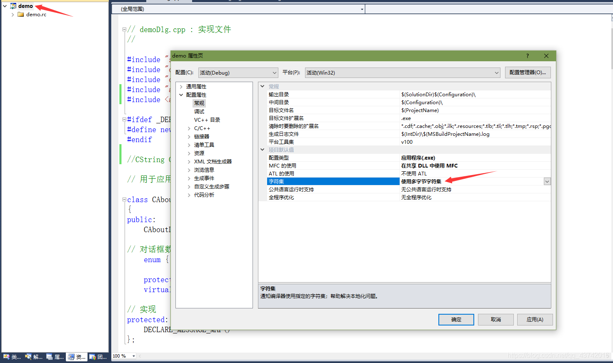Click the 在共享 DLL 中使用 MFC value

[x=429, y=166]
